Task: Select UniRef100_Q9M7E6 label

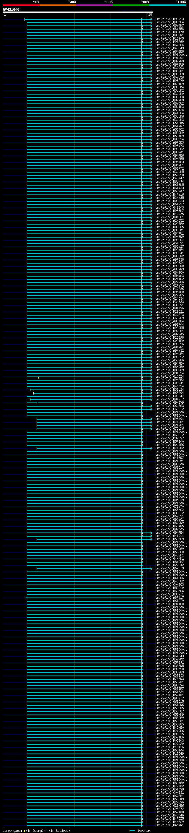Action: pyautogui.click(x=169, y=155)
